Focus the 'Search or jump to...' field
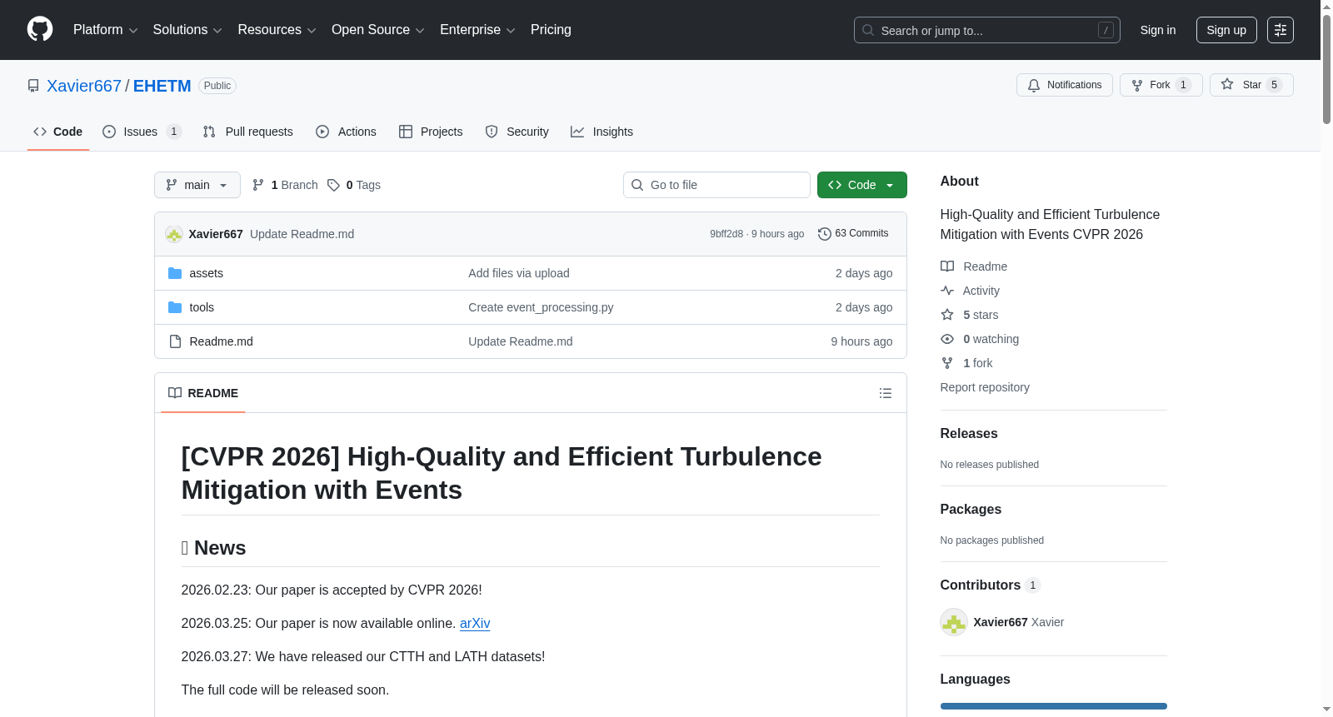1333x717 pixels. point(987,30)
